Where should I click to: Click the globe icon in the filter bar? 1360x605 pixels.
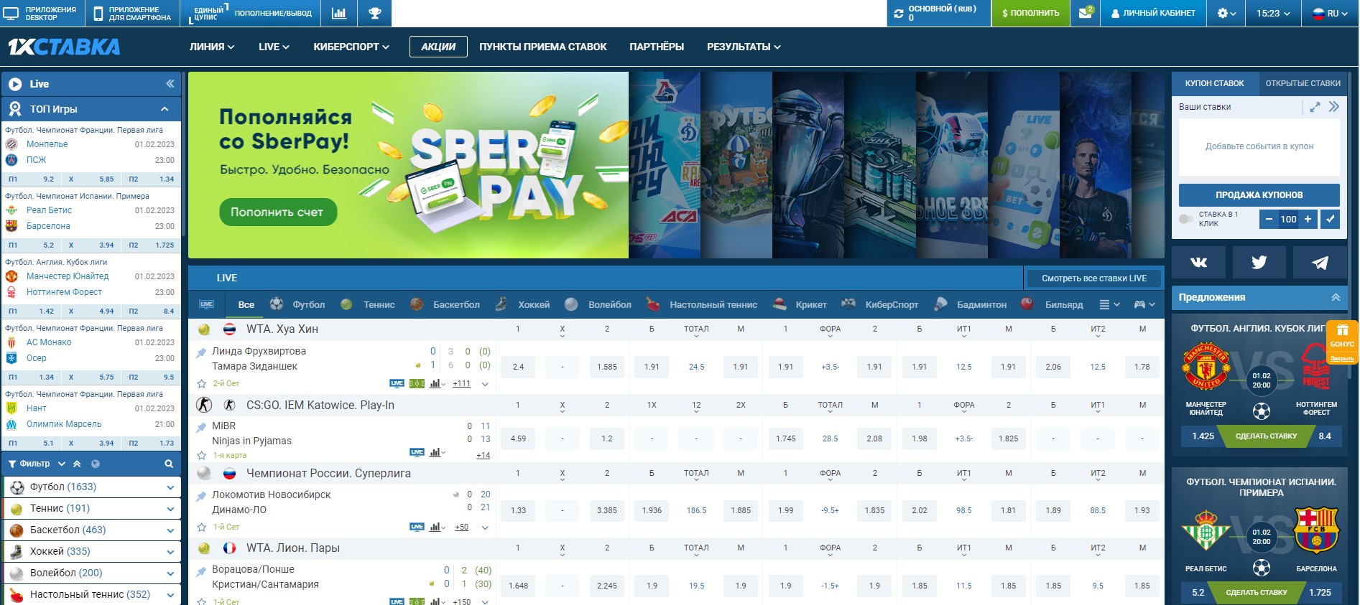click(96, 464)
